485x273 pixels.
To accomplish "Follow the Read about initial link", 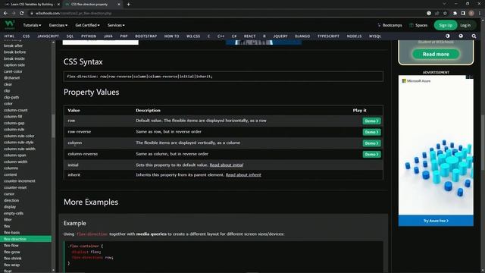I will [x=227, y=165].
